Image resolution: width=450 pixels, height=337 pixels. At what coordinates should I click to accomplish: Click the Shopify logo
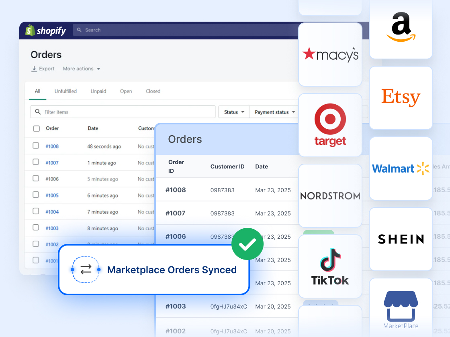point(46,30)
